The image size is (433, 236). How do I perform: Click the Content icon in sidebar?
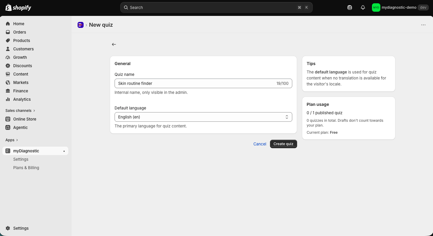[x=8, y=74]
